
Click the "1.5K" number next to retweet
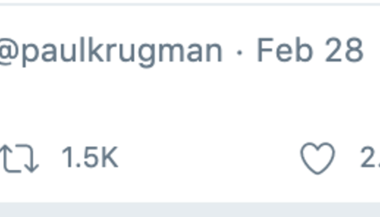coord(90,158)
